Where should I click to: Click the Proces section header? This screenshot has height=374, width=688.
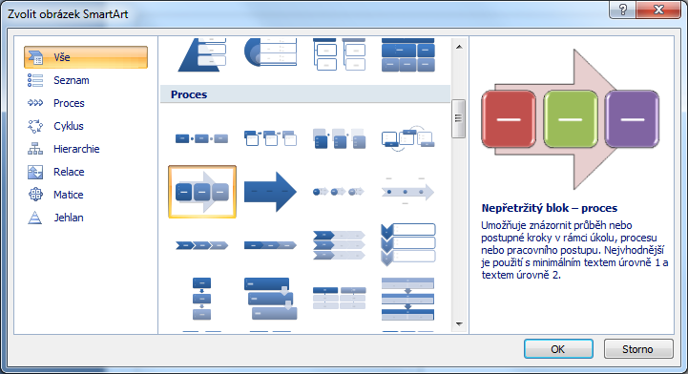tap(305, 94)
